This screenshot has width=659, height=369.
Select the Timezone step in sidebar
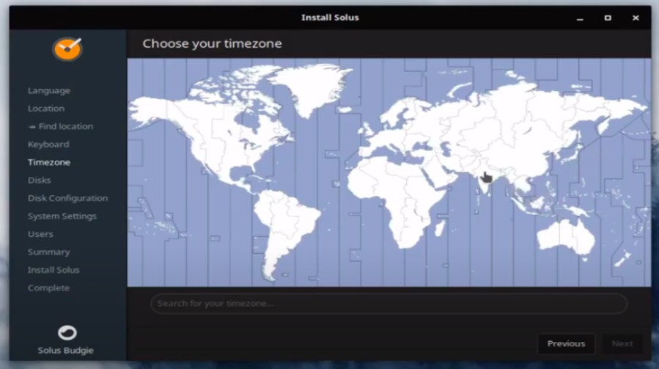click(49, 162)
